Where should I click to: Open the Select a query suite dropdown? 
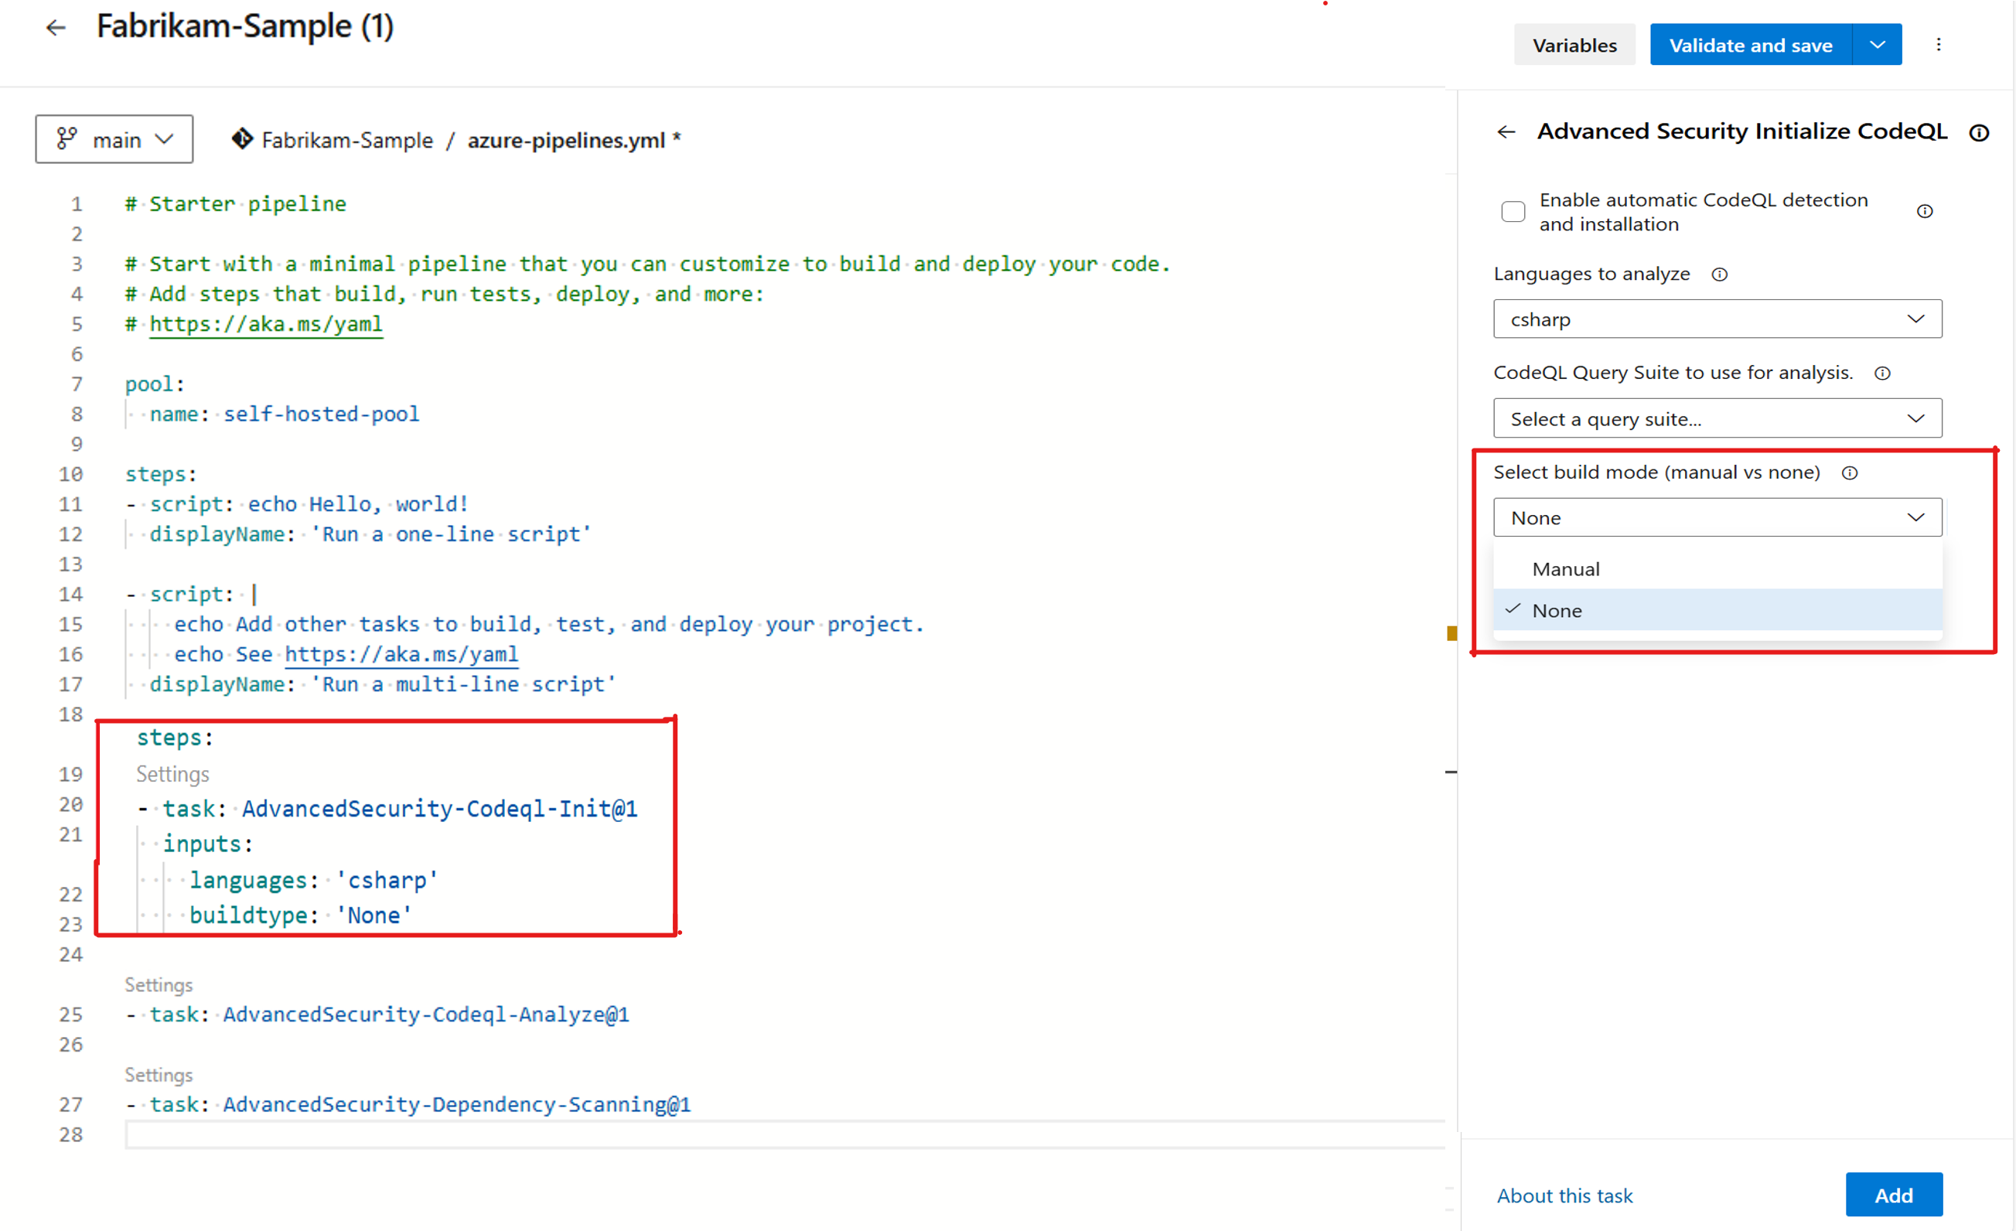point(1718,419)
